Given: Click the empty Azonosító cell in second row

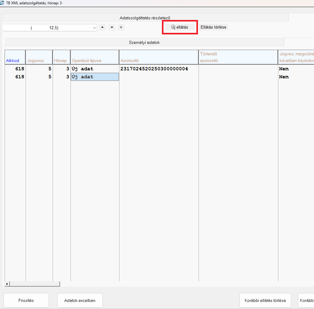Looking at the screenshot, I should [159, 77].
